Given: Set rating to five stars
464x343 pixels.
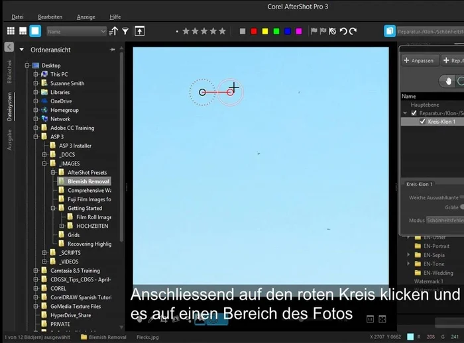Looking at the screenshot, I should tap(222, 31).
